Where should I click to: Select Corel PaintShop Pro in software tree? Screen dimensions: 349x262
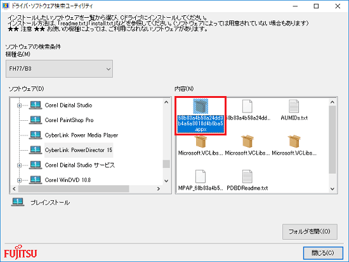pyautogui.click(x=69, y=120)
